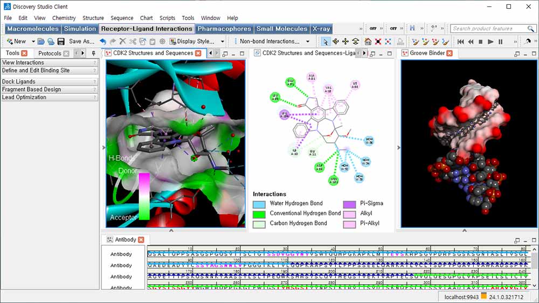Open the Non-bond Interactions dropdown arrow
The image size is (539, 303).
point(308,42)
